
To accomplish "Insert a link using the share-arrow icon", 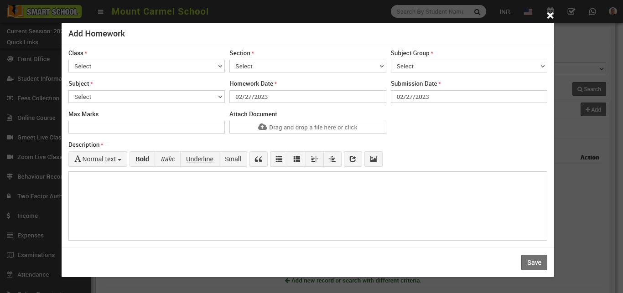I will pos(353,159).
